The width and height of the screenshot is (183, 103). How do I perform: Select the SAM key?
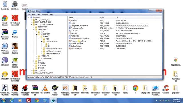40,61
